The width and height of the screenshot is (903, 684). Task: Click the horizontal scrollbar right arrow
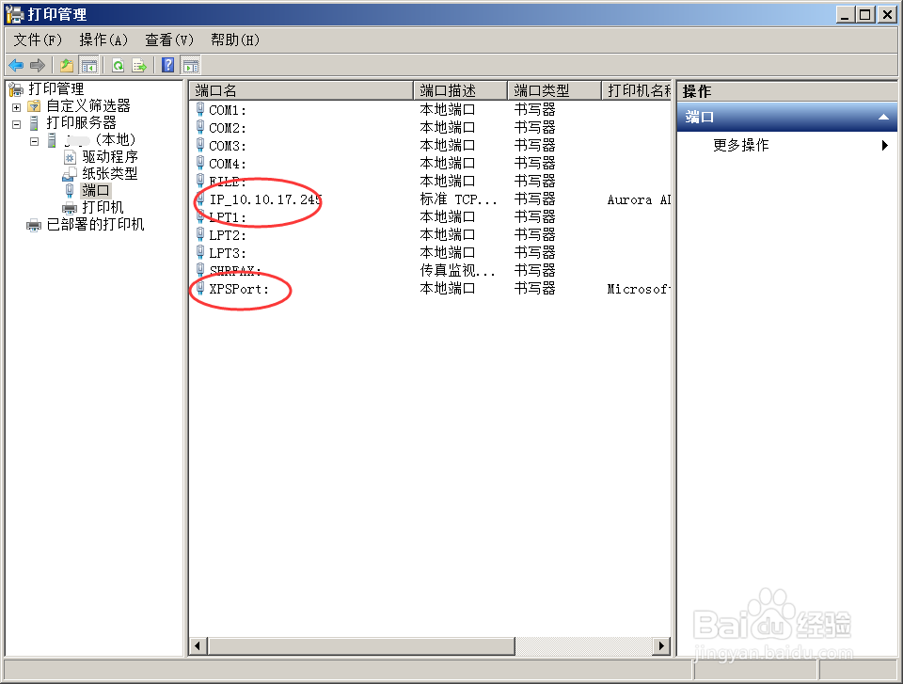(661, 646)
